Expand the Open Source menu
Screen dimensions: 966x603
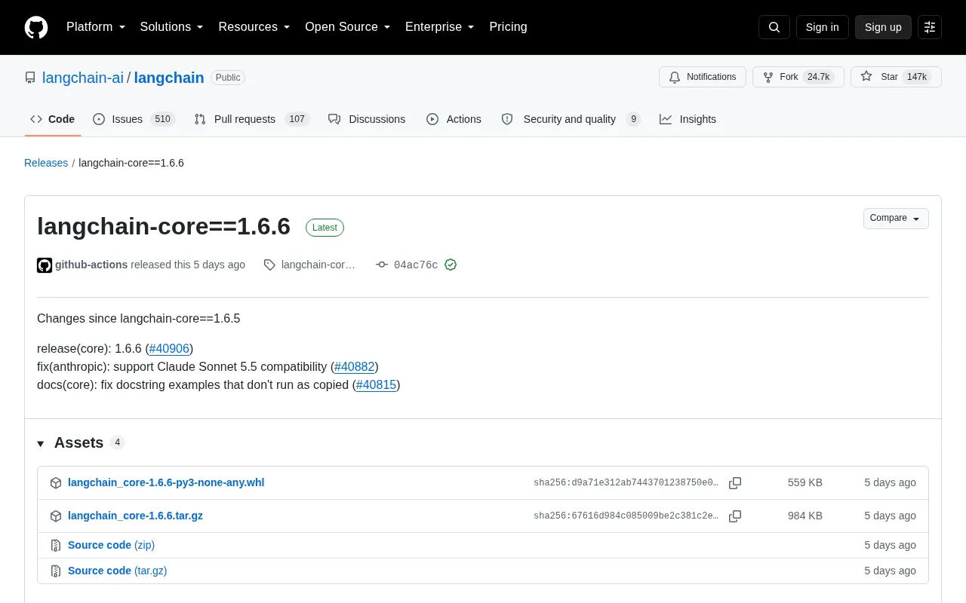(348, 27)
